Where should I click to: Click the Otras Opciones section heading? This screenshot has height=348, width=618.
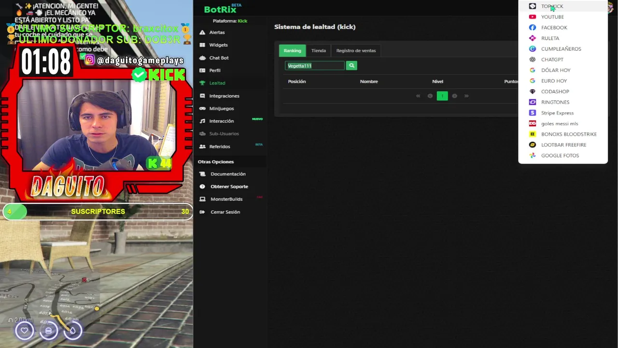tap(216, 162)
